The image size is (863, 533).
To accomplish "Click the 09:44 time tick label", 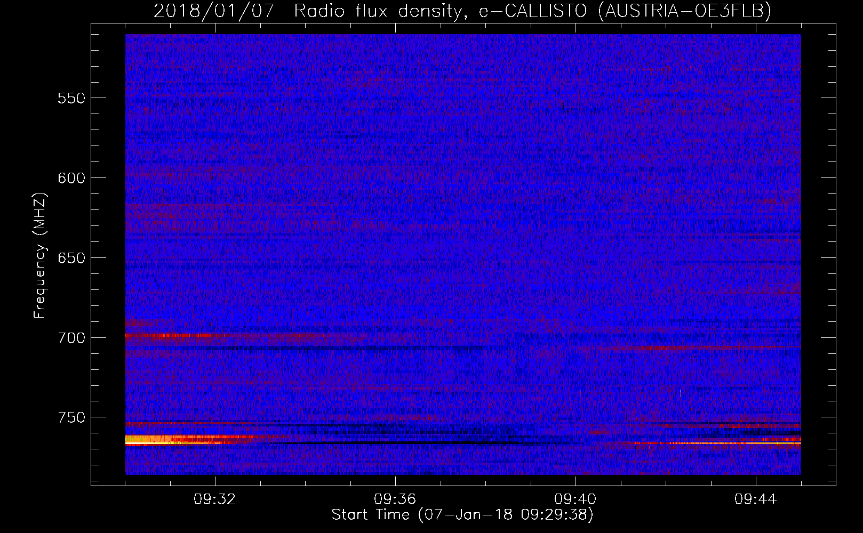I will click(x=756, y=499).
